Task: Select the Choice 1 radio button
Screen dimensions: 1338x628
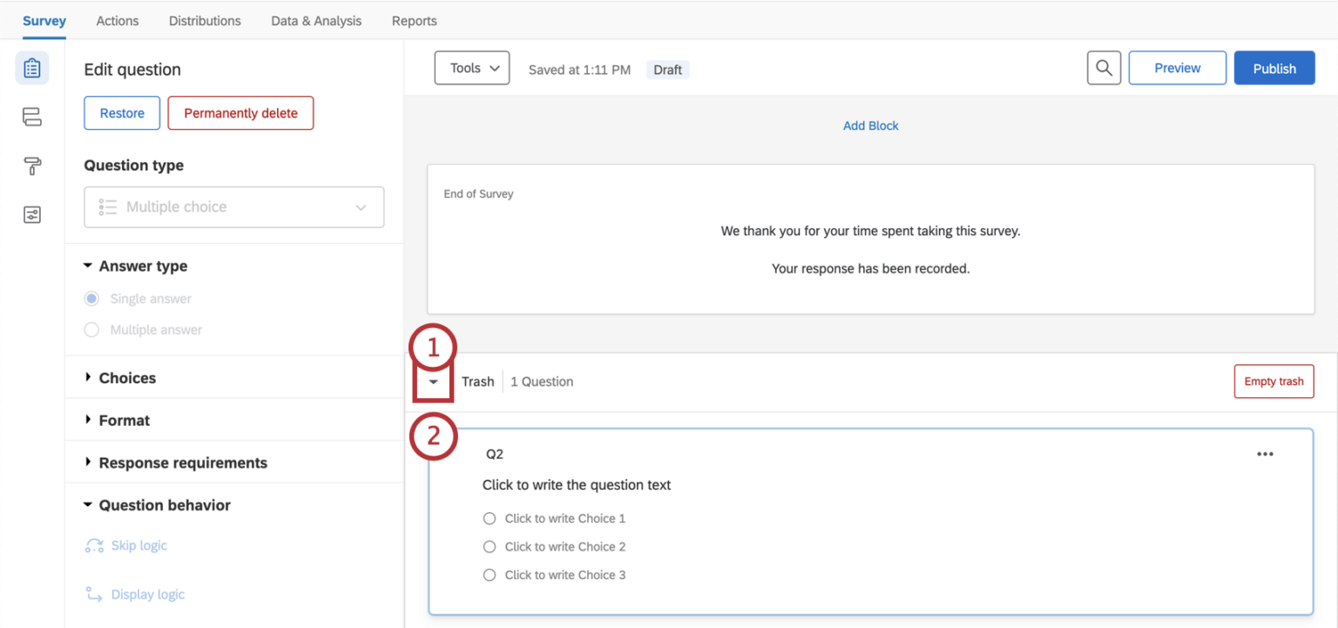Action: [489, 517]
